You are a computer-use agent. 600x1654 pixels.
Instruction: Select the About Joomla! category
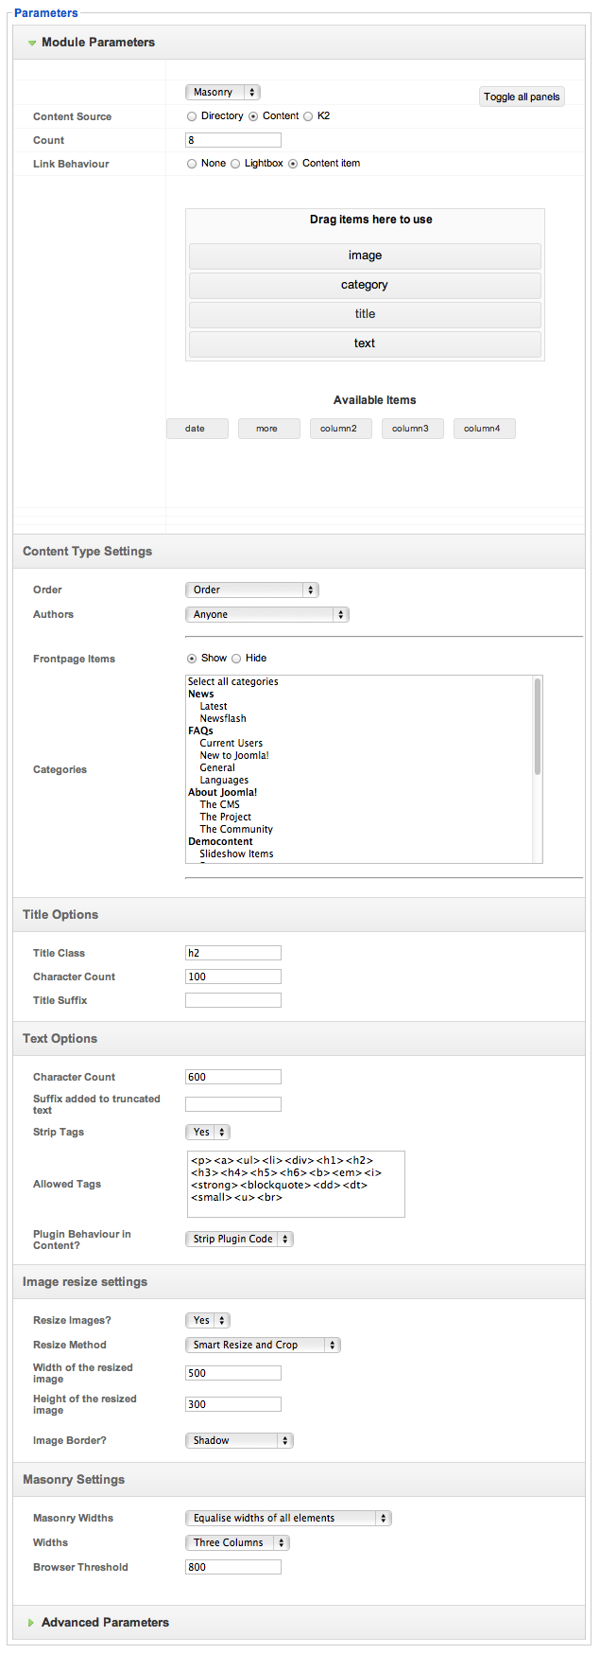click(x=222, y=792)
